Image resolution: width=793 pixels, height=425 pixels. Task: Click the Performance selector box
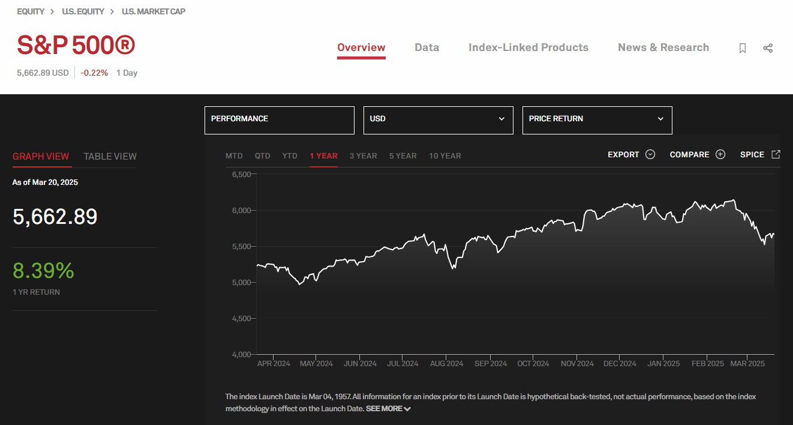tap(280, 120)
